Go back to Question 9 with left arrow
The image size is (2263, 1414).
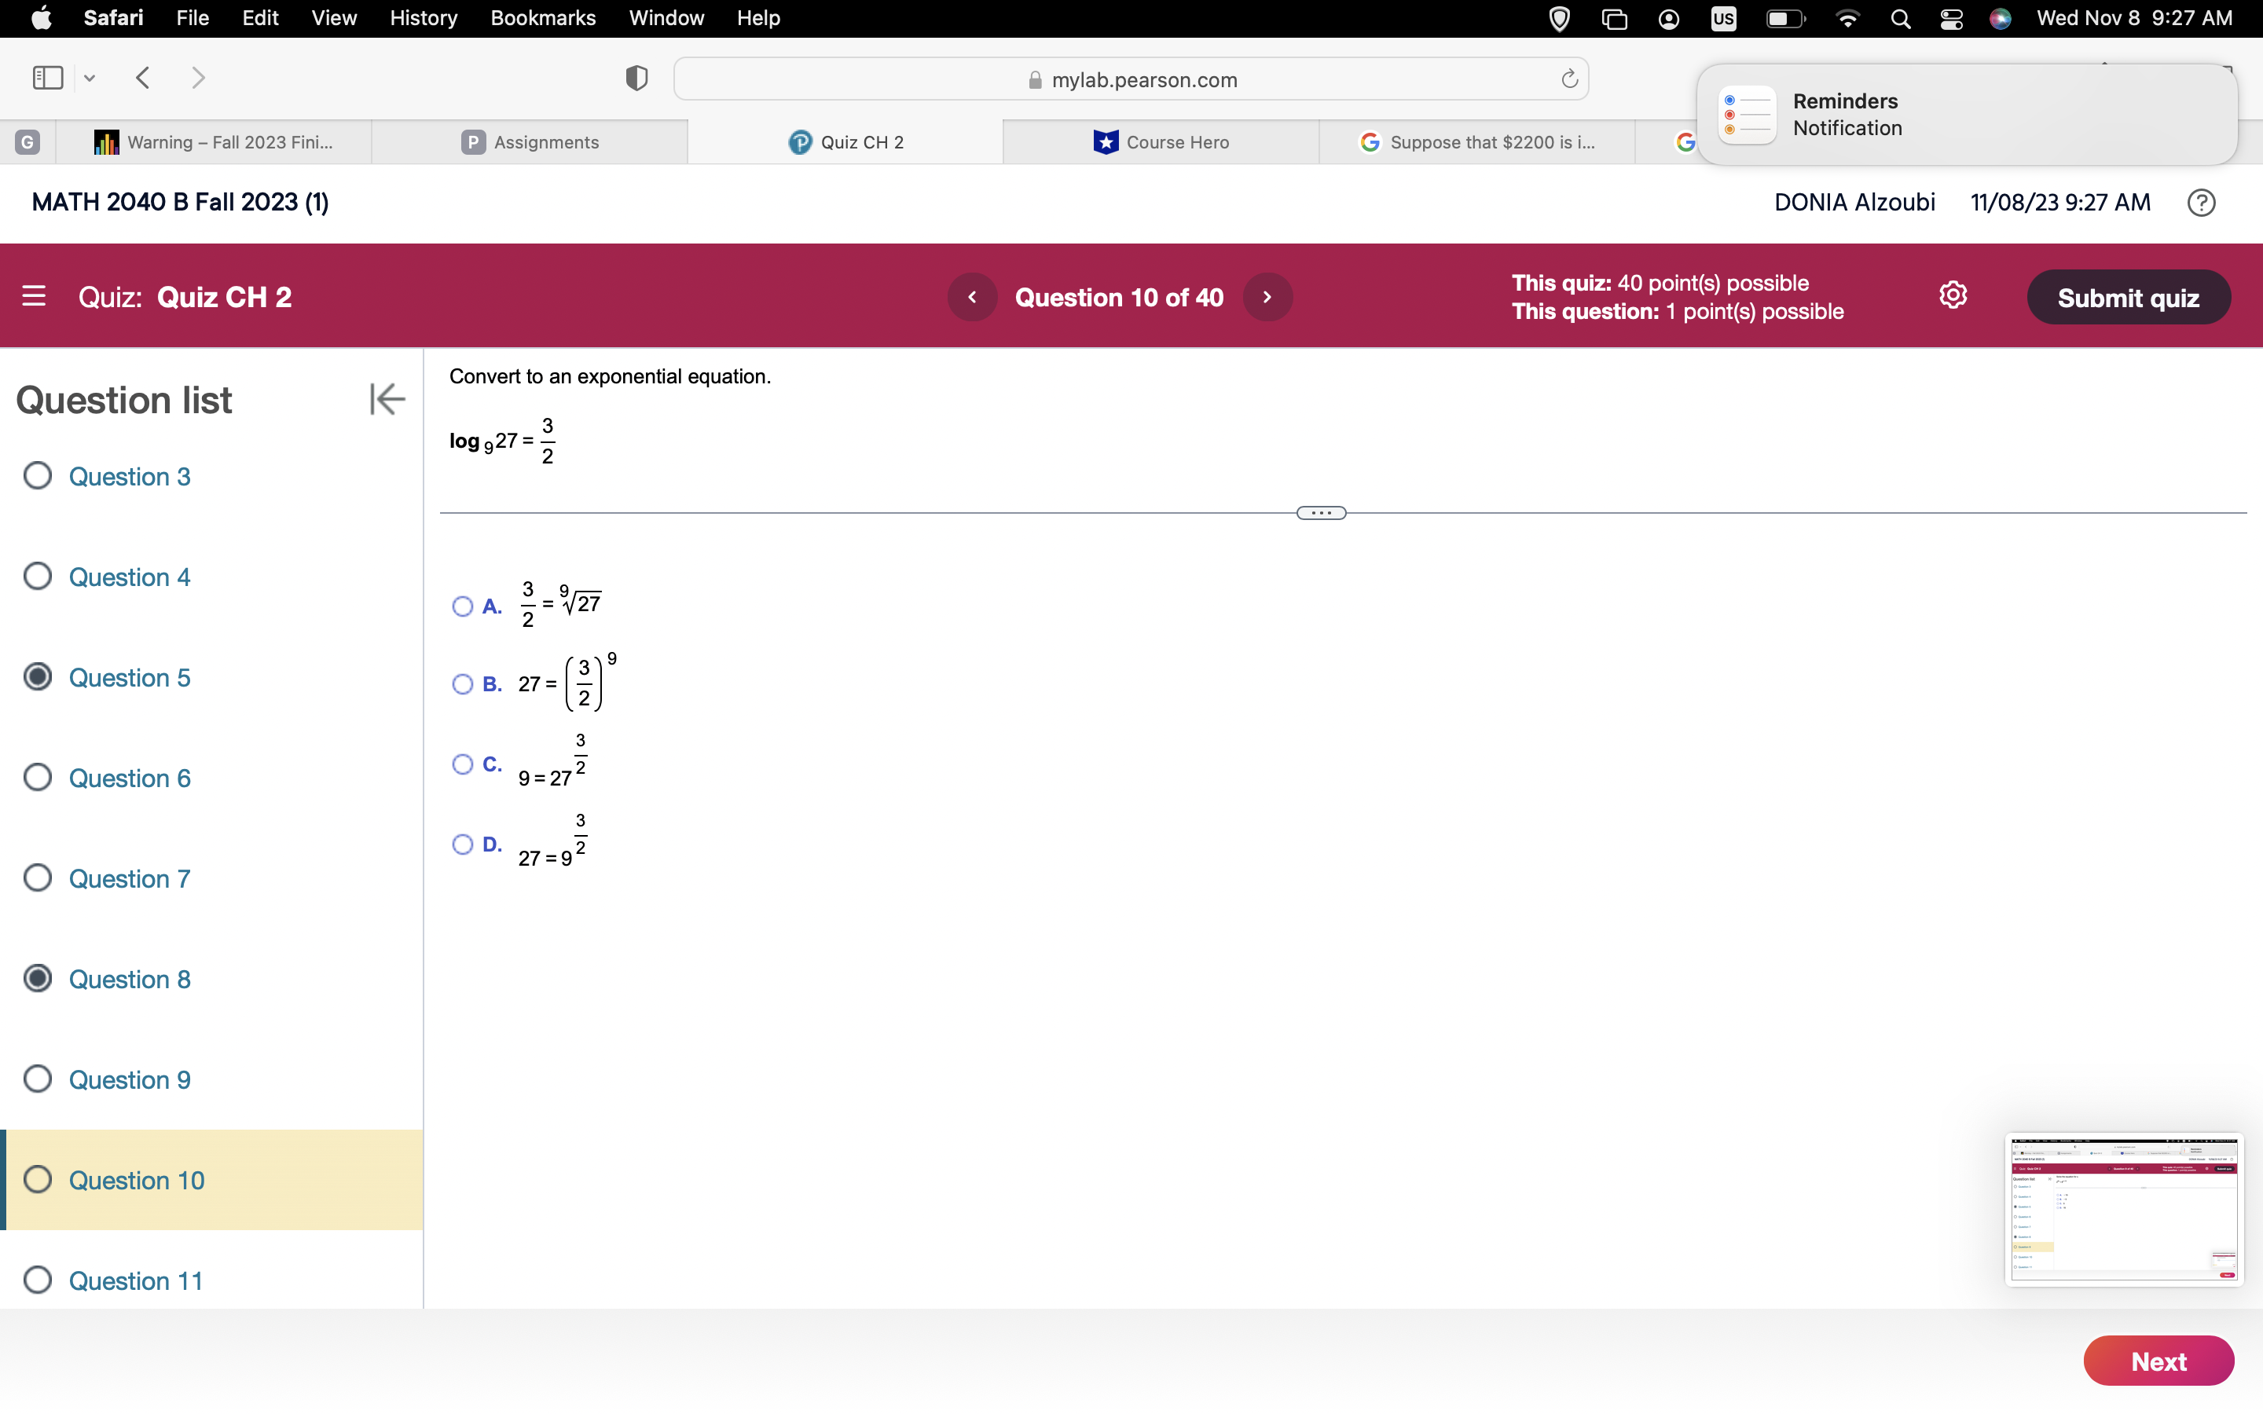point(973,296)
